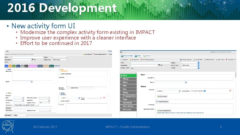
Task: Click save icon in old form header
Action: (109, 51)
